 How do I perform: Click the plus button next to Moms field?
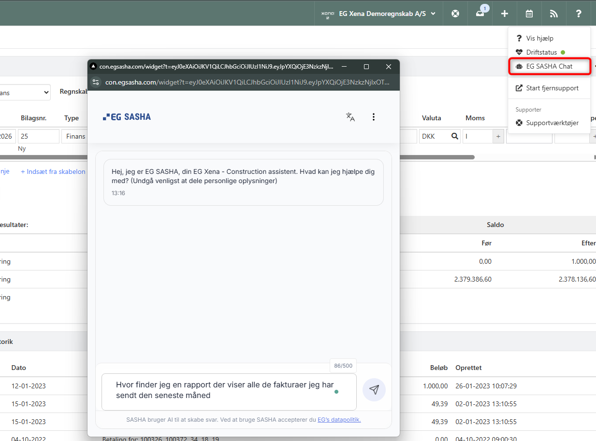pyautogui.click(x=498, y=137)
